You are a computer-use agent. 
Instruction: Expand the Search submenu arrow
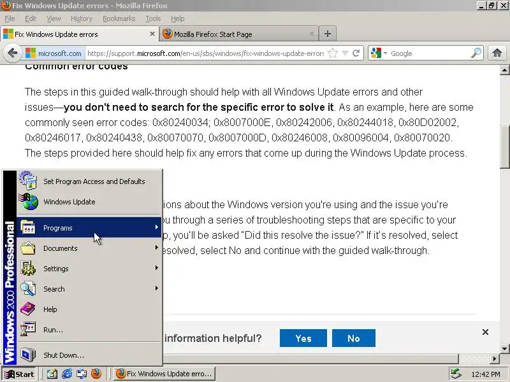tap(156, 288)
